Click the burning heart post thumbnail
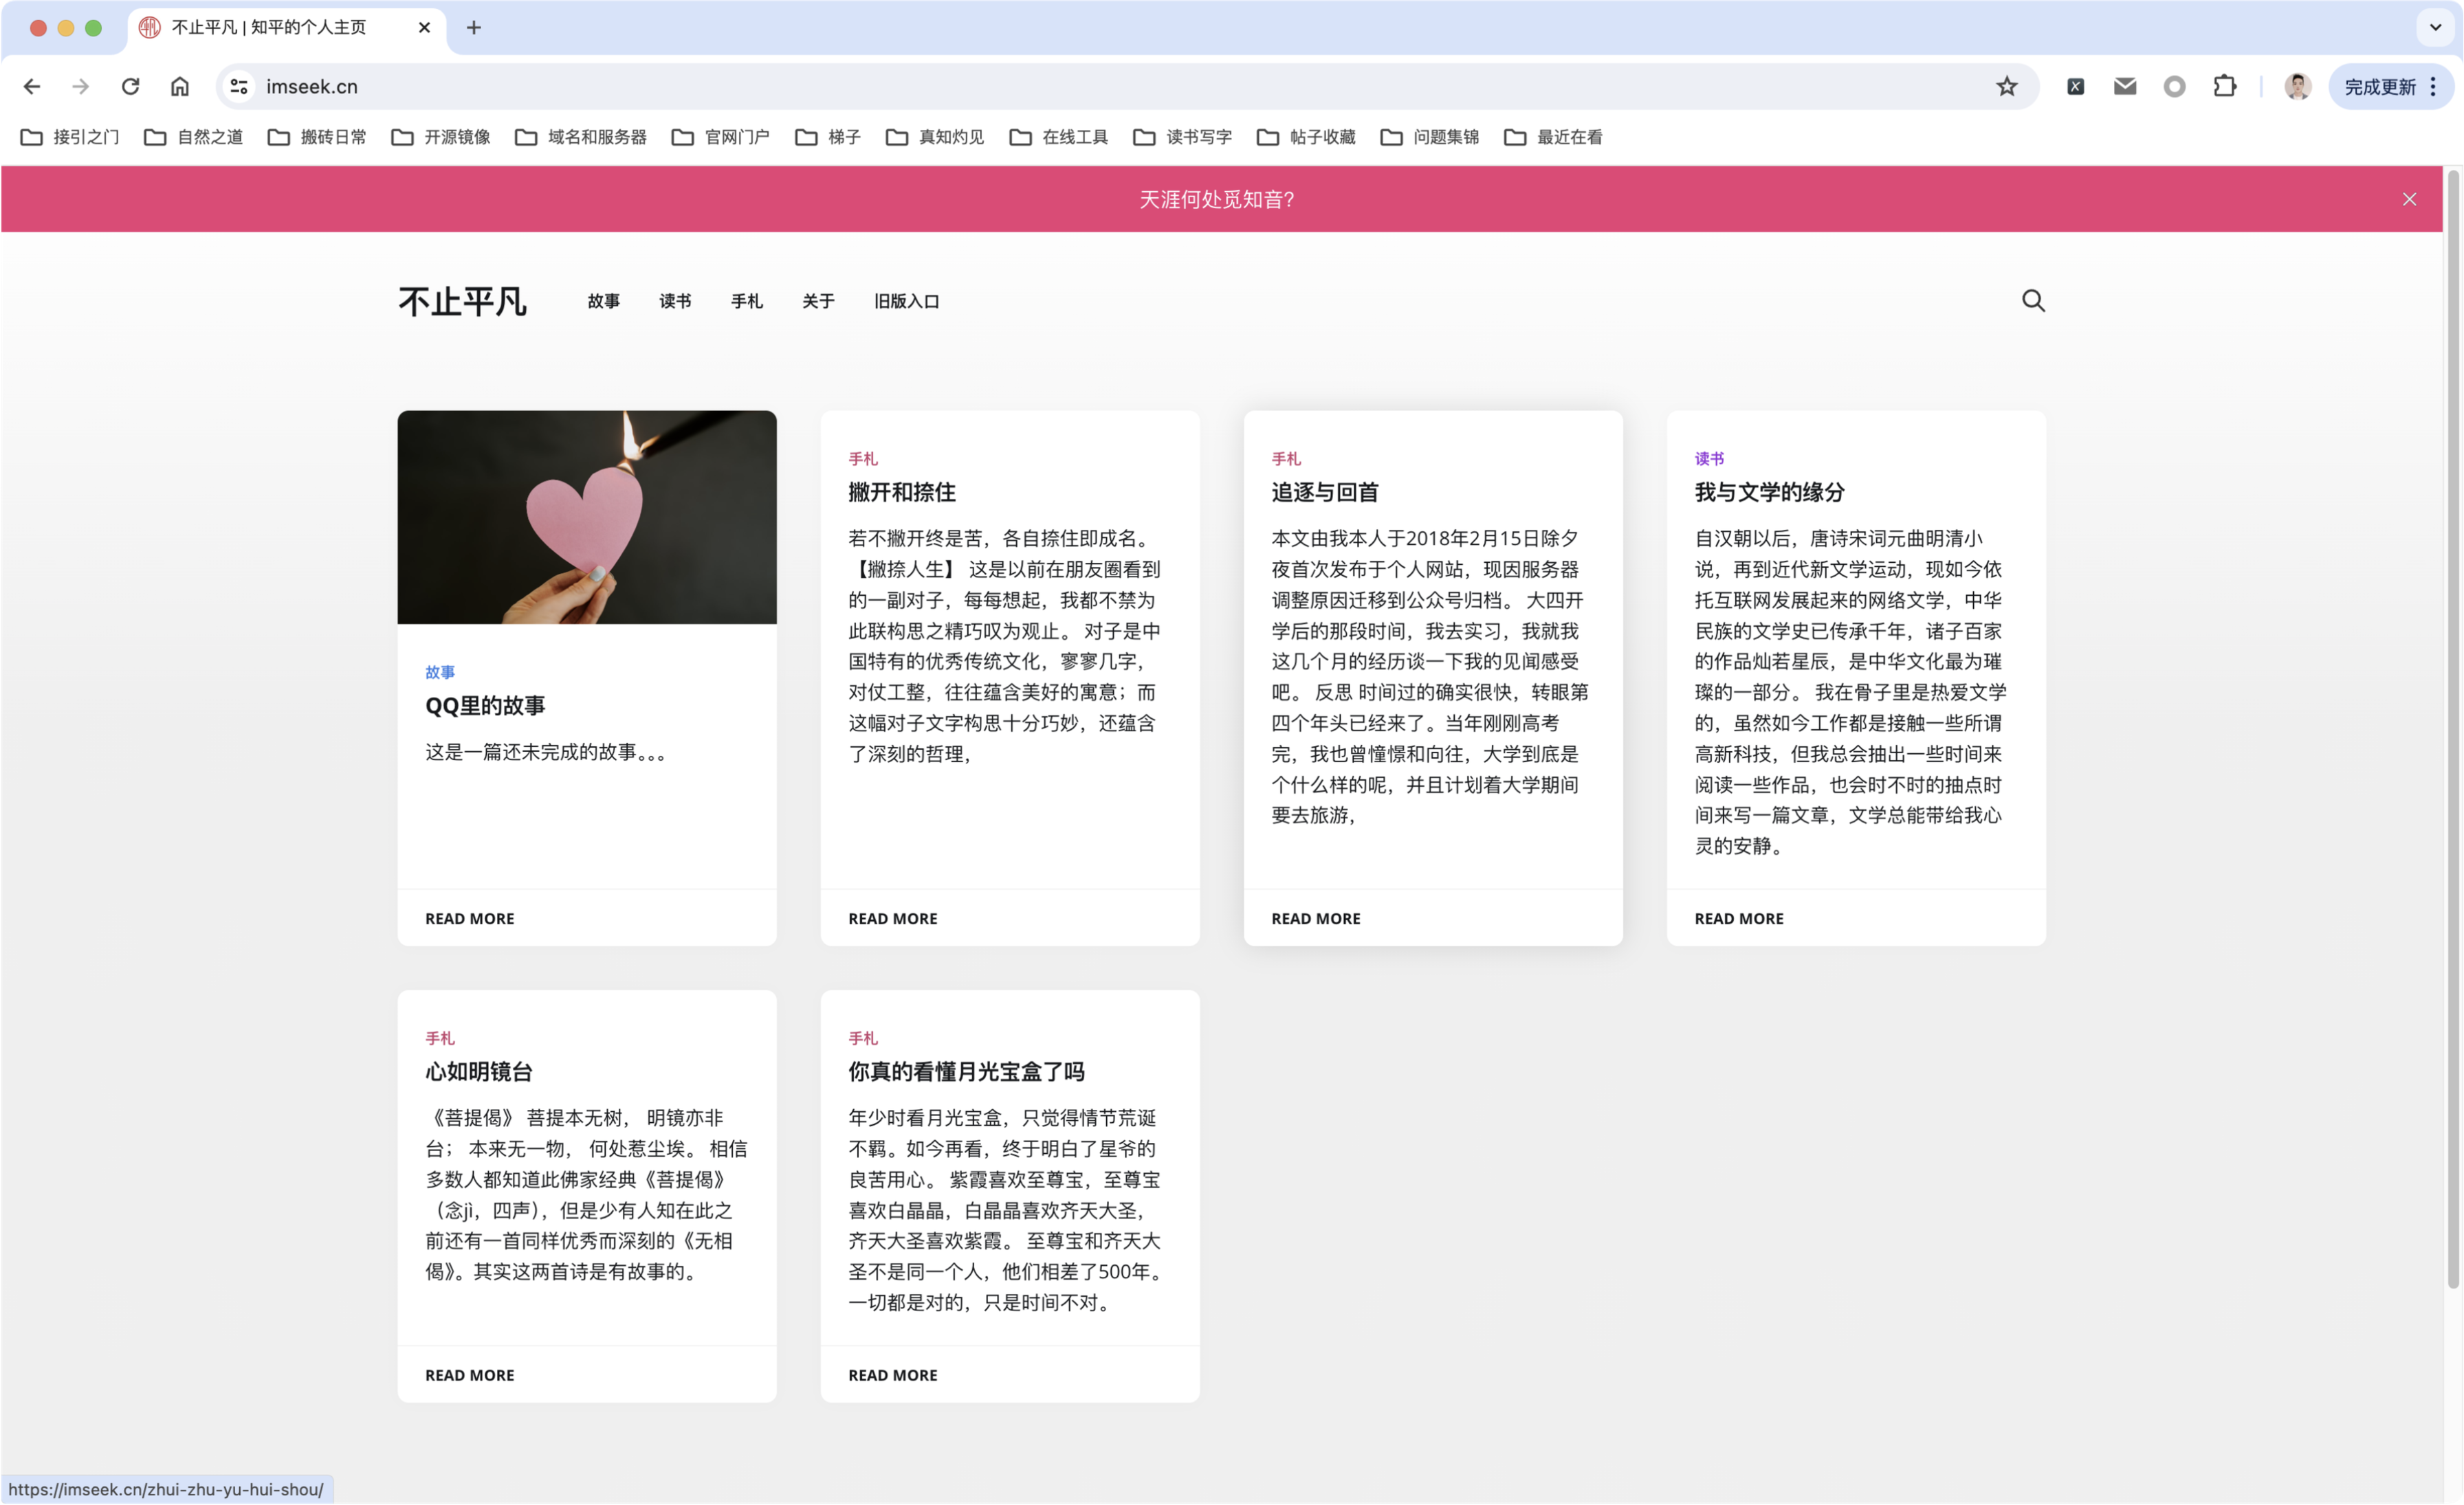The image size is (2464, 1505). pos(587,517)
